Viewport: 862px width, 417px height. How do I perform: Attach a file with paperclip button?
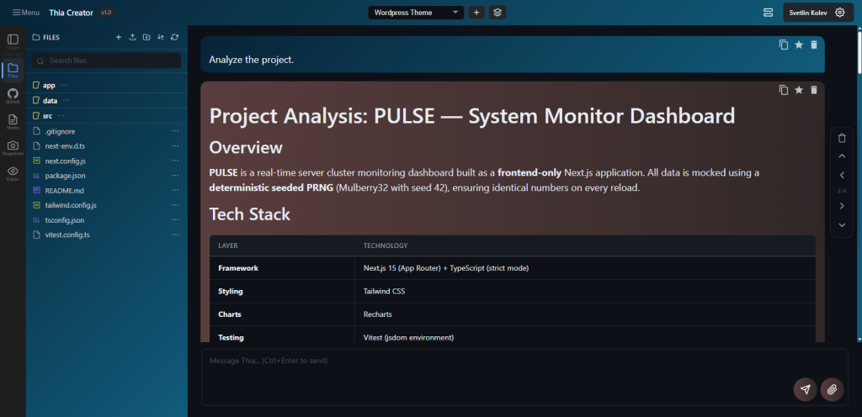click(832, 389)
